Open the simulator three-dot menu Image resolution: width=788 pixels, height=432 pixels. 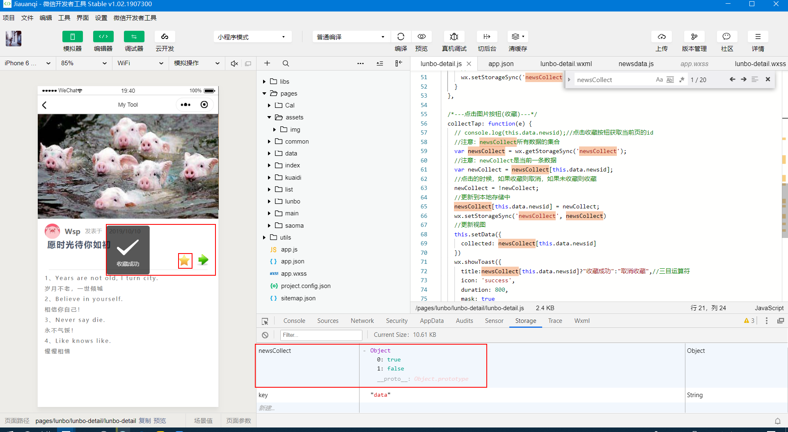pos(186,105)
